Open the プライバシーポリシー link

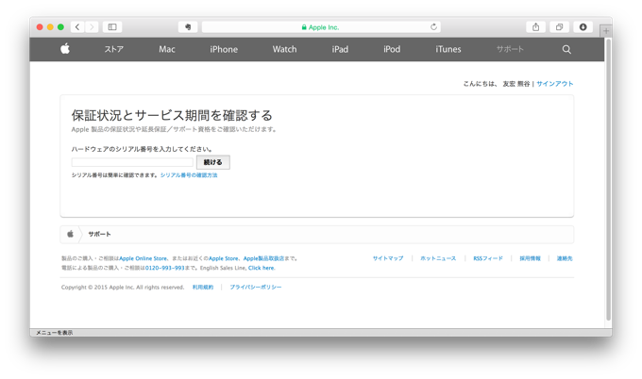point(256,287)
